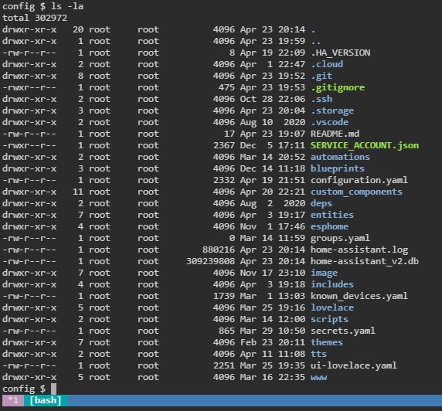This screenshot has height=411, width=442.
Task: Click the link count 20 on first row
Action: 78,29
